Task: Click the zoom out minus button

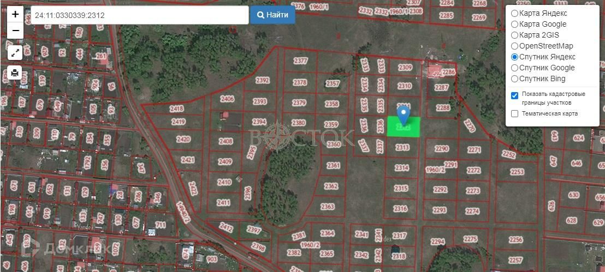Action: click(x=15, y=31)
